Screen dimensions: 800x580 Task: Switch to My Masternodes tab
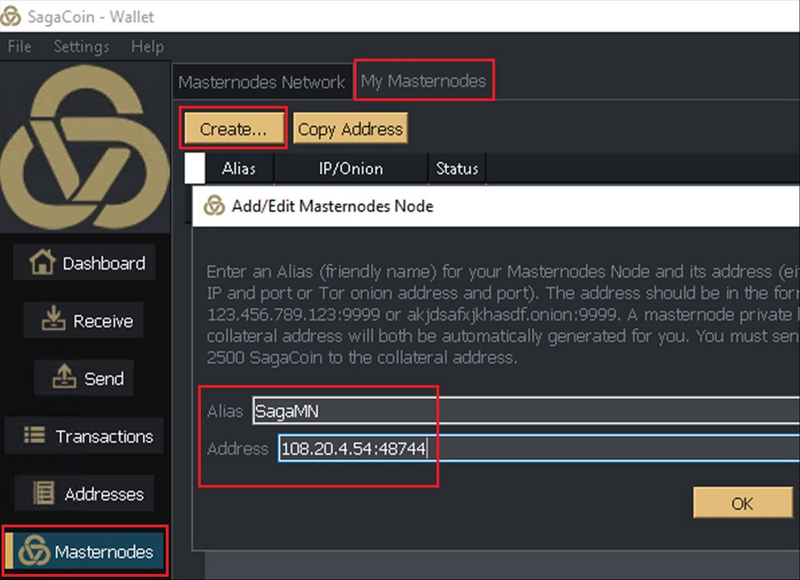tap(423, 81)
